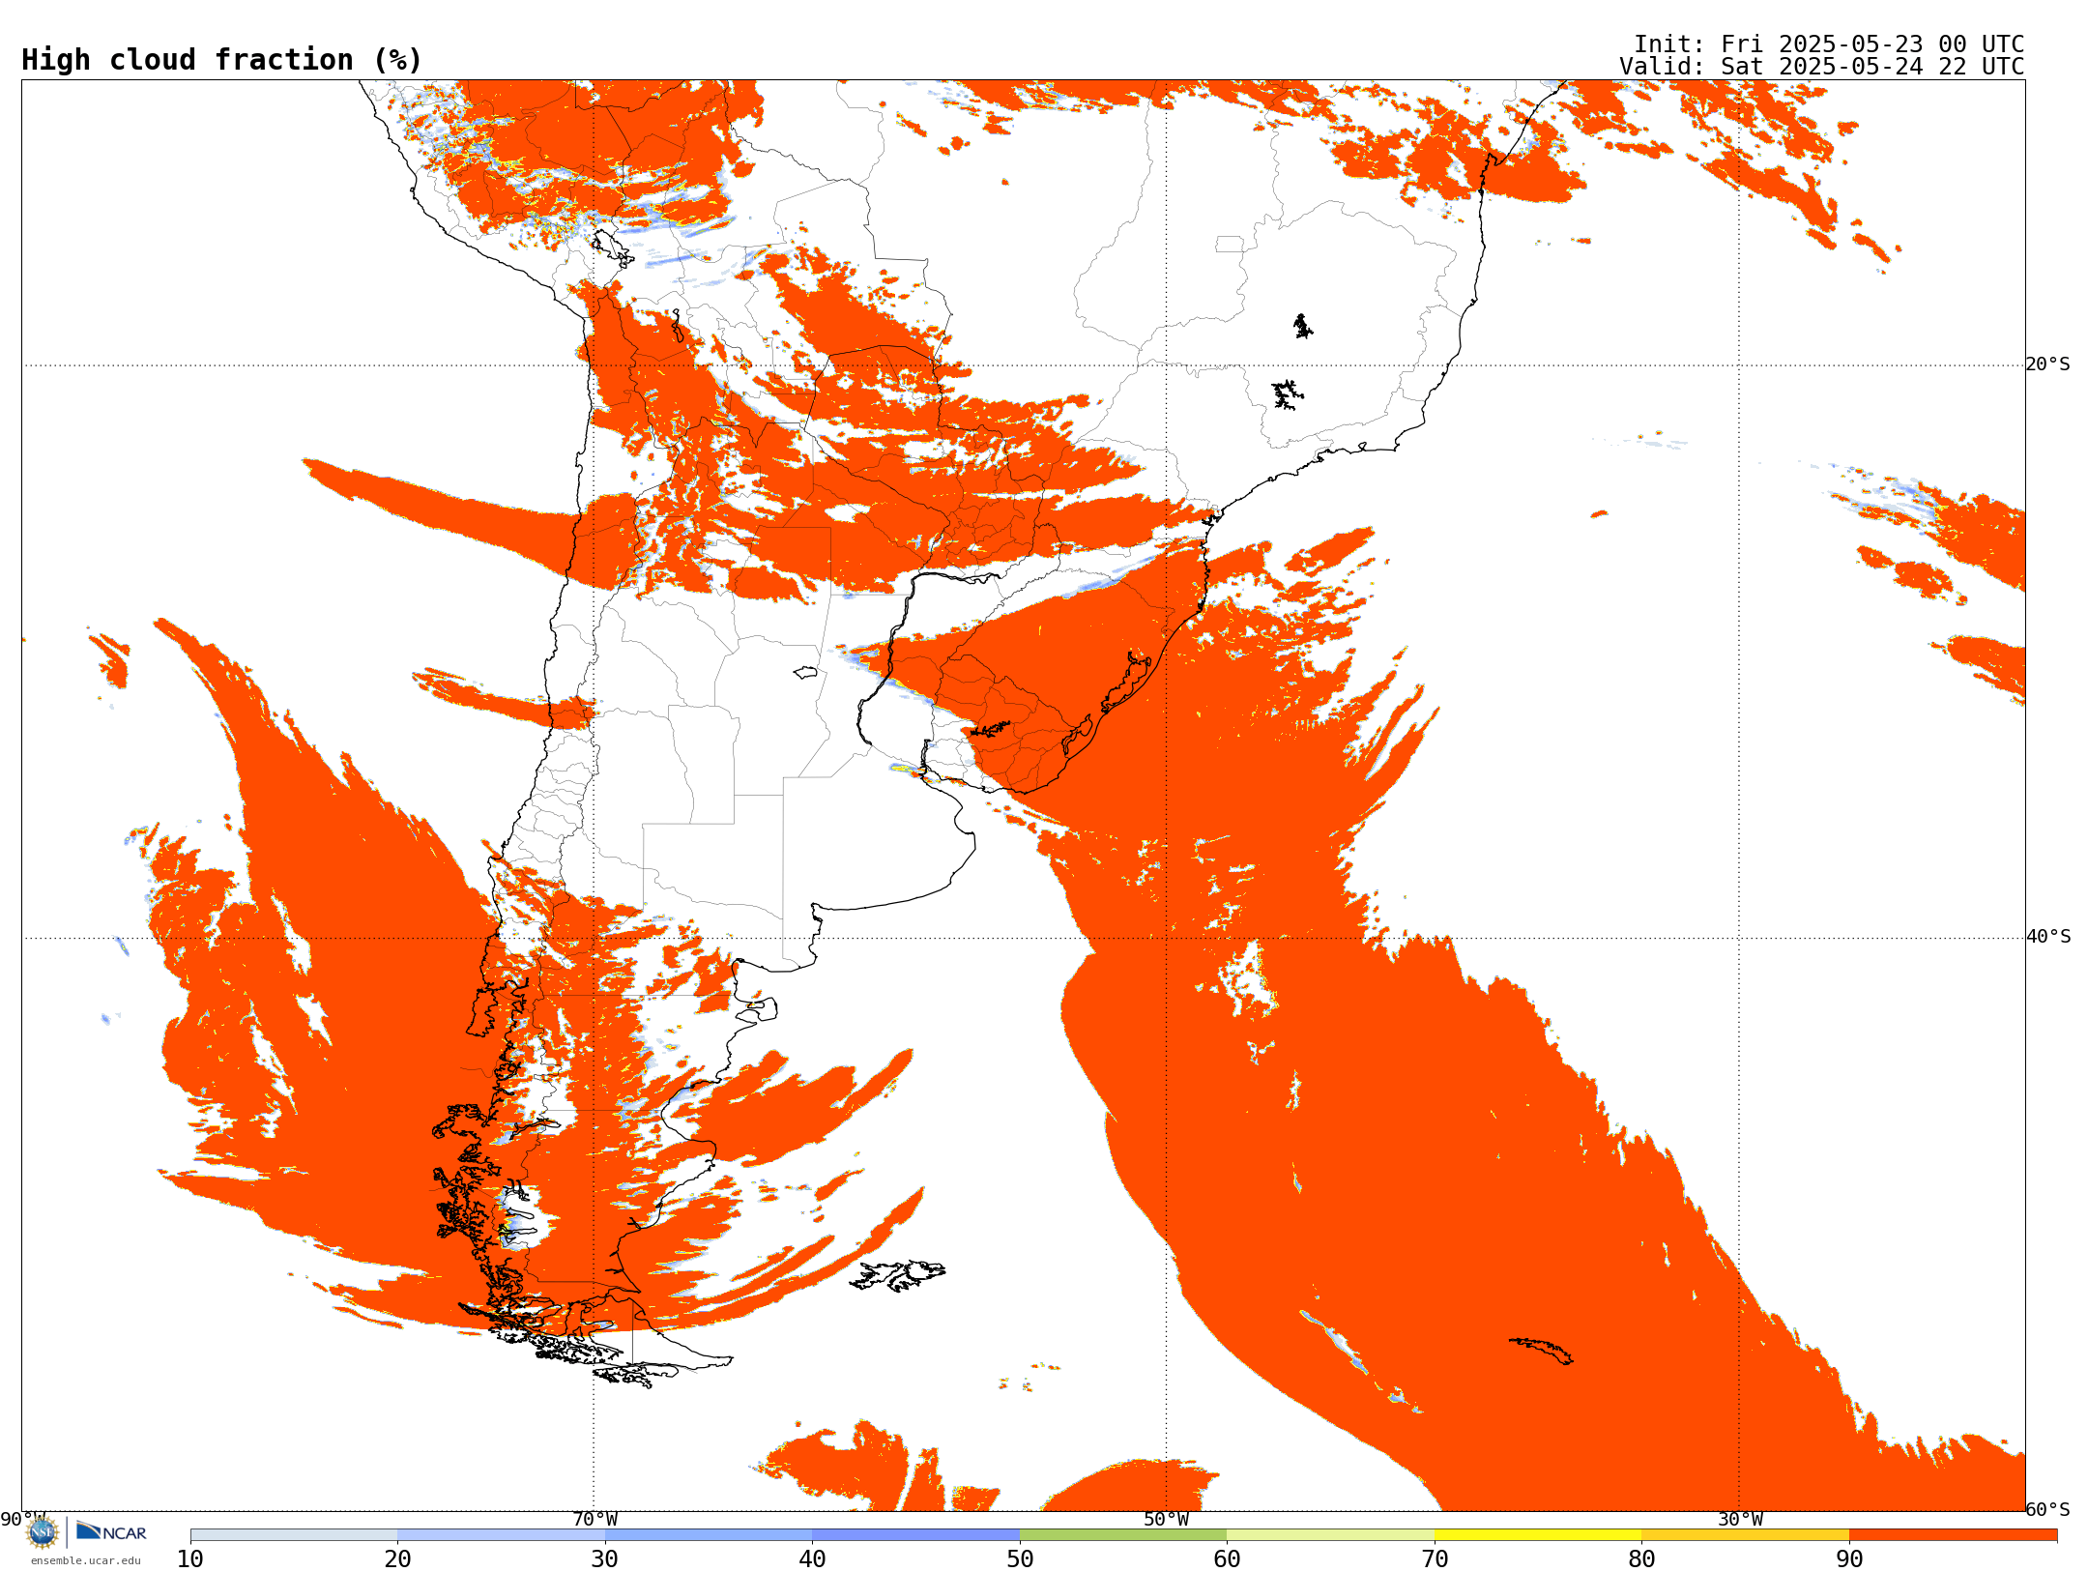Click the NSF logo icon
This screenshot has width=2088, height=1572.
pyautogui.click(x=43, y=1531)
